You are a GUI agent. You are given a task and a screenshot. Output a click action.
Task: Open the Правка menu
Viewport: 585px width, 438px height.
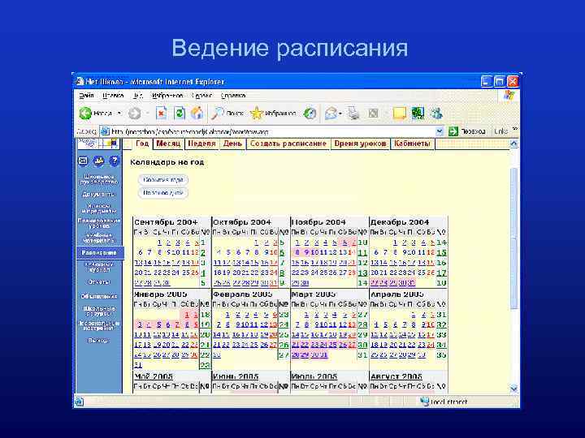pos(113,96)
